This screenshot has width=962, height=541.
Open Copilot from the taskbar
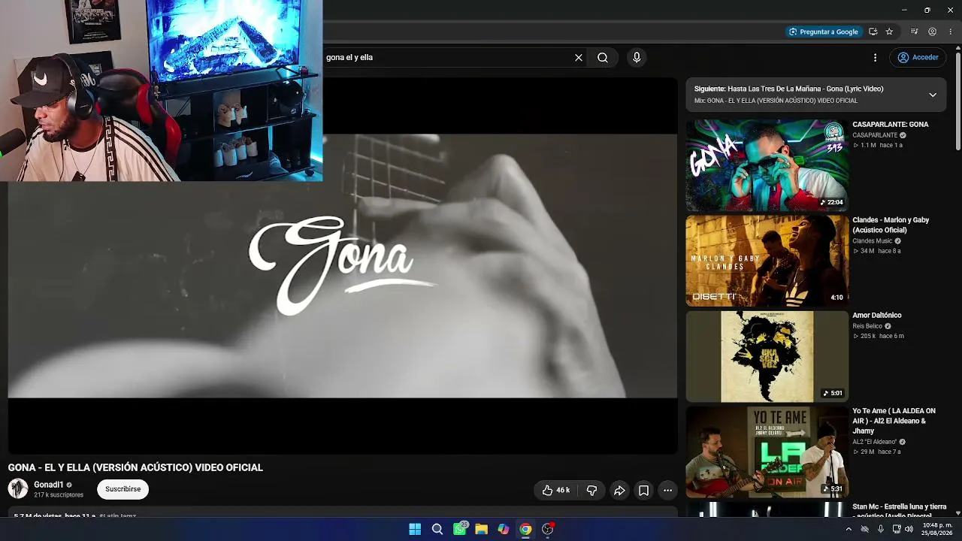point(504,529)
